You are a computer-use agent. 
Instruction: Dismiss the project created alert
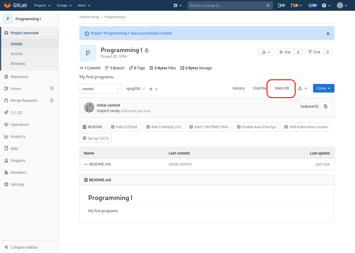328,34
